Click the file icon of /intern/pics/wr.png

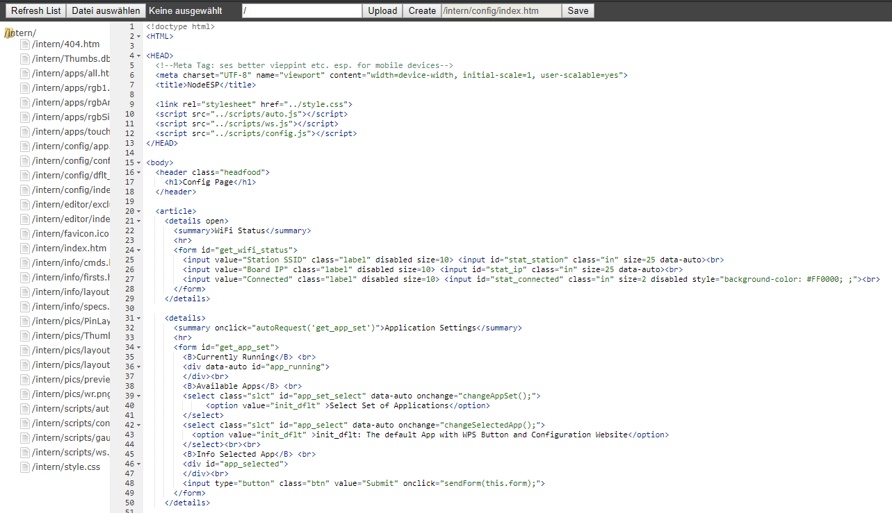tap(25, 394)
